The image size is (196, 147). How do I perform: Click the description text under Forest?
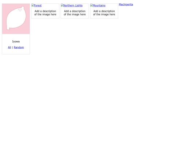[x=45, y=13]
